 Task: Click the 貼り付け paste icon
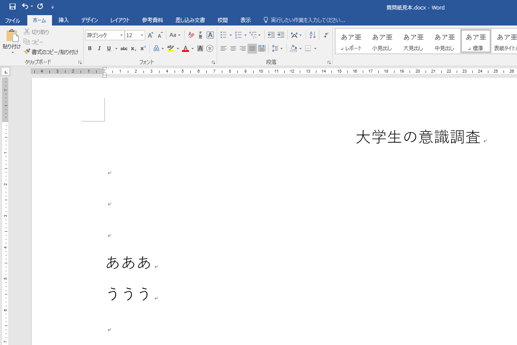pos(12,35)
